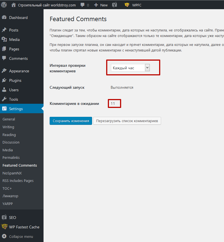This screenshot has width=224, height=242.
Task: Open the site name link worldstroy.com
Action: click(x=47, y=5)
